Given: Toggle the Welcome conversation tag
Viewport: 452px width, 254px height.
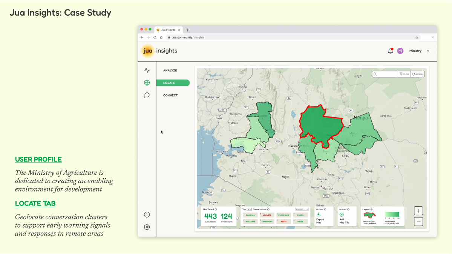Looking at the screenshot, I should tap(250, 222).
